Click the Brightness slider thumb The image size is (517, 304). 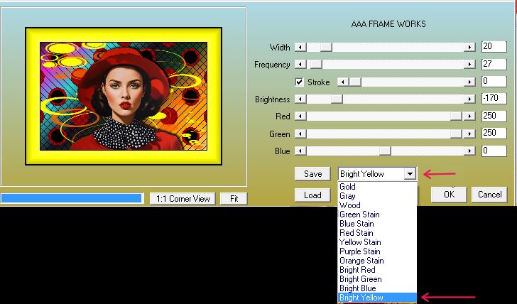click(337, 99)
